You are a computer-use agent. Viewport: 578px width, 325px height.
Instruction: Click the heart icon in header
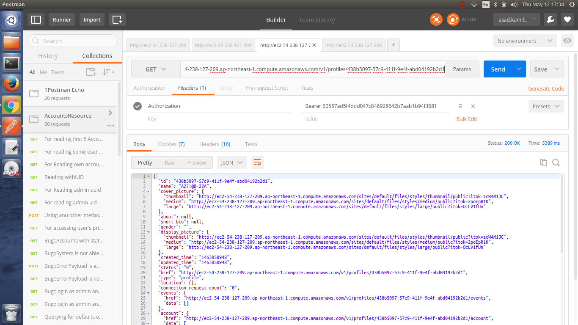pos(567,19)
